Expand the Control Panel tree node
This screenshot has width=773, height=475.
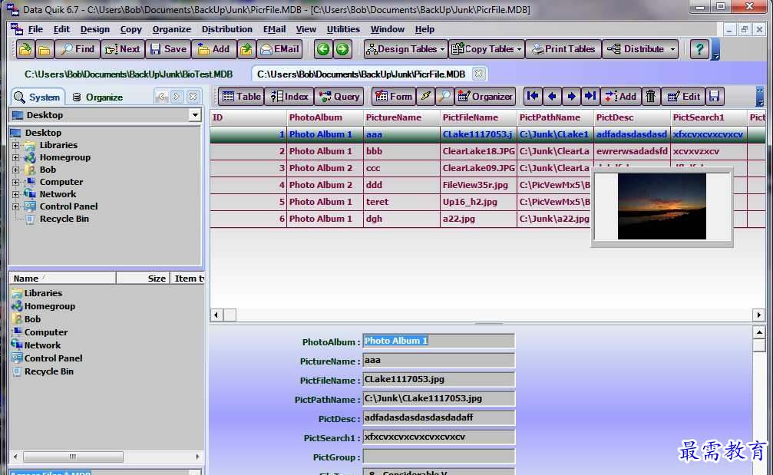click(16, 207)
